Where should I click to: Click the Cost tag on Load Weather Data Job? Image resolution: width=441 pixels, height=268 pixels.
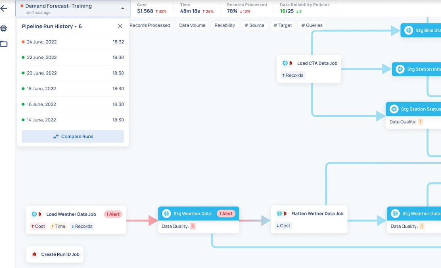point(38,226)
